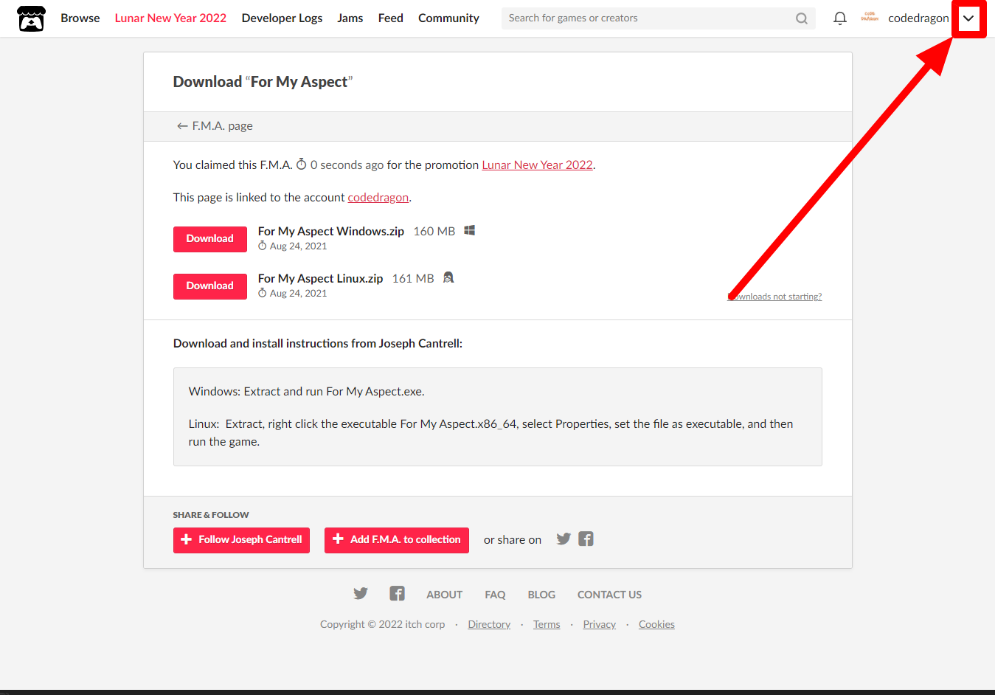Click the 160 MB size text
Viewport: 995px width, 695px height.
(434, 232)
